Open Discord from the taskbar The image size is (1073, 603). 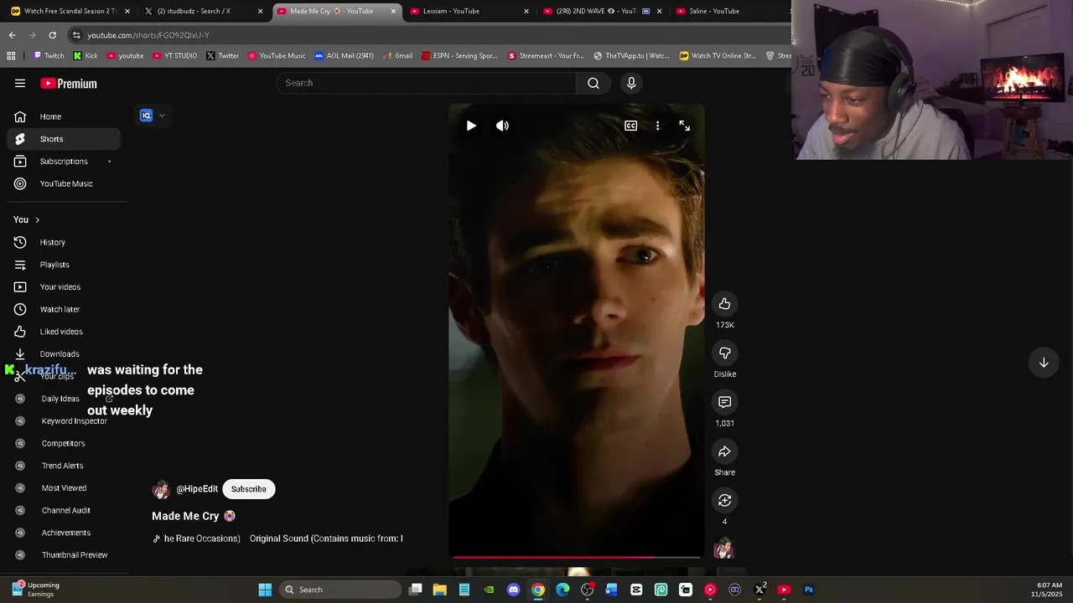click(x=514, y=590)
